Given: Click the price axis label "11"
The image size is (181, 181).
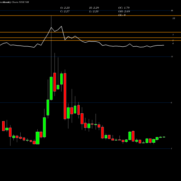Looking at the screenshot, I should point(172,56).
